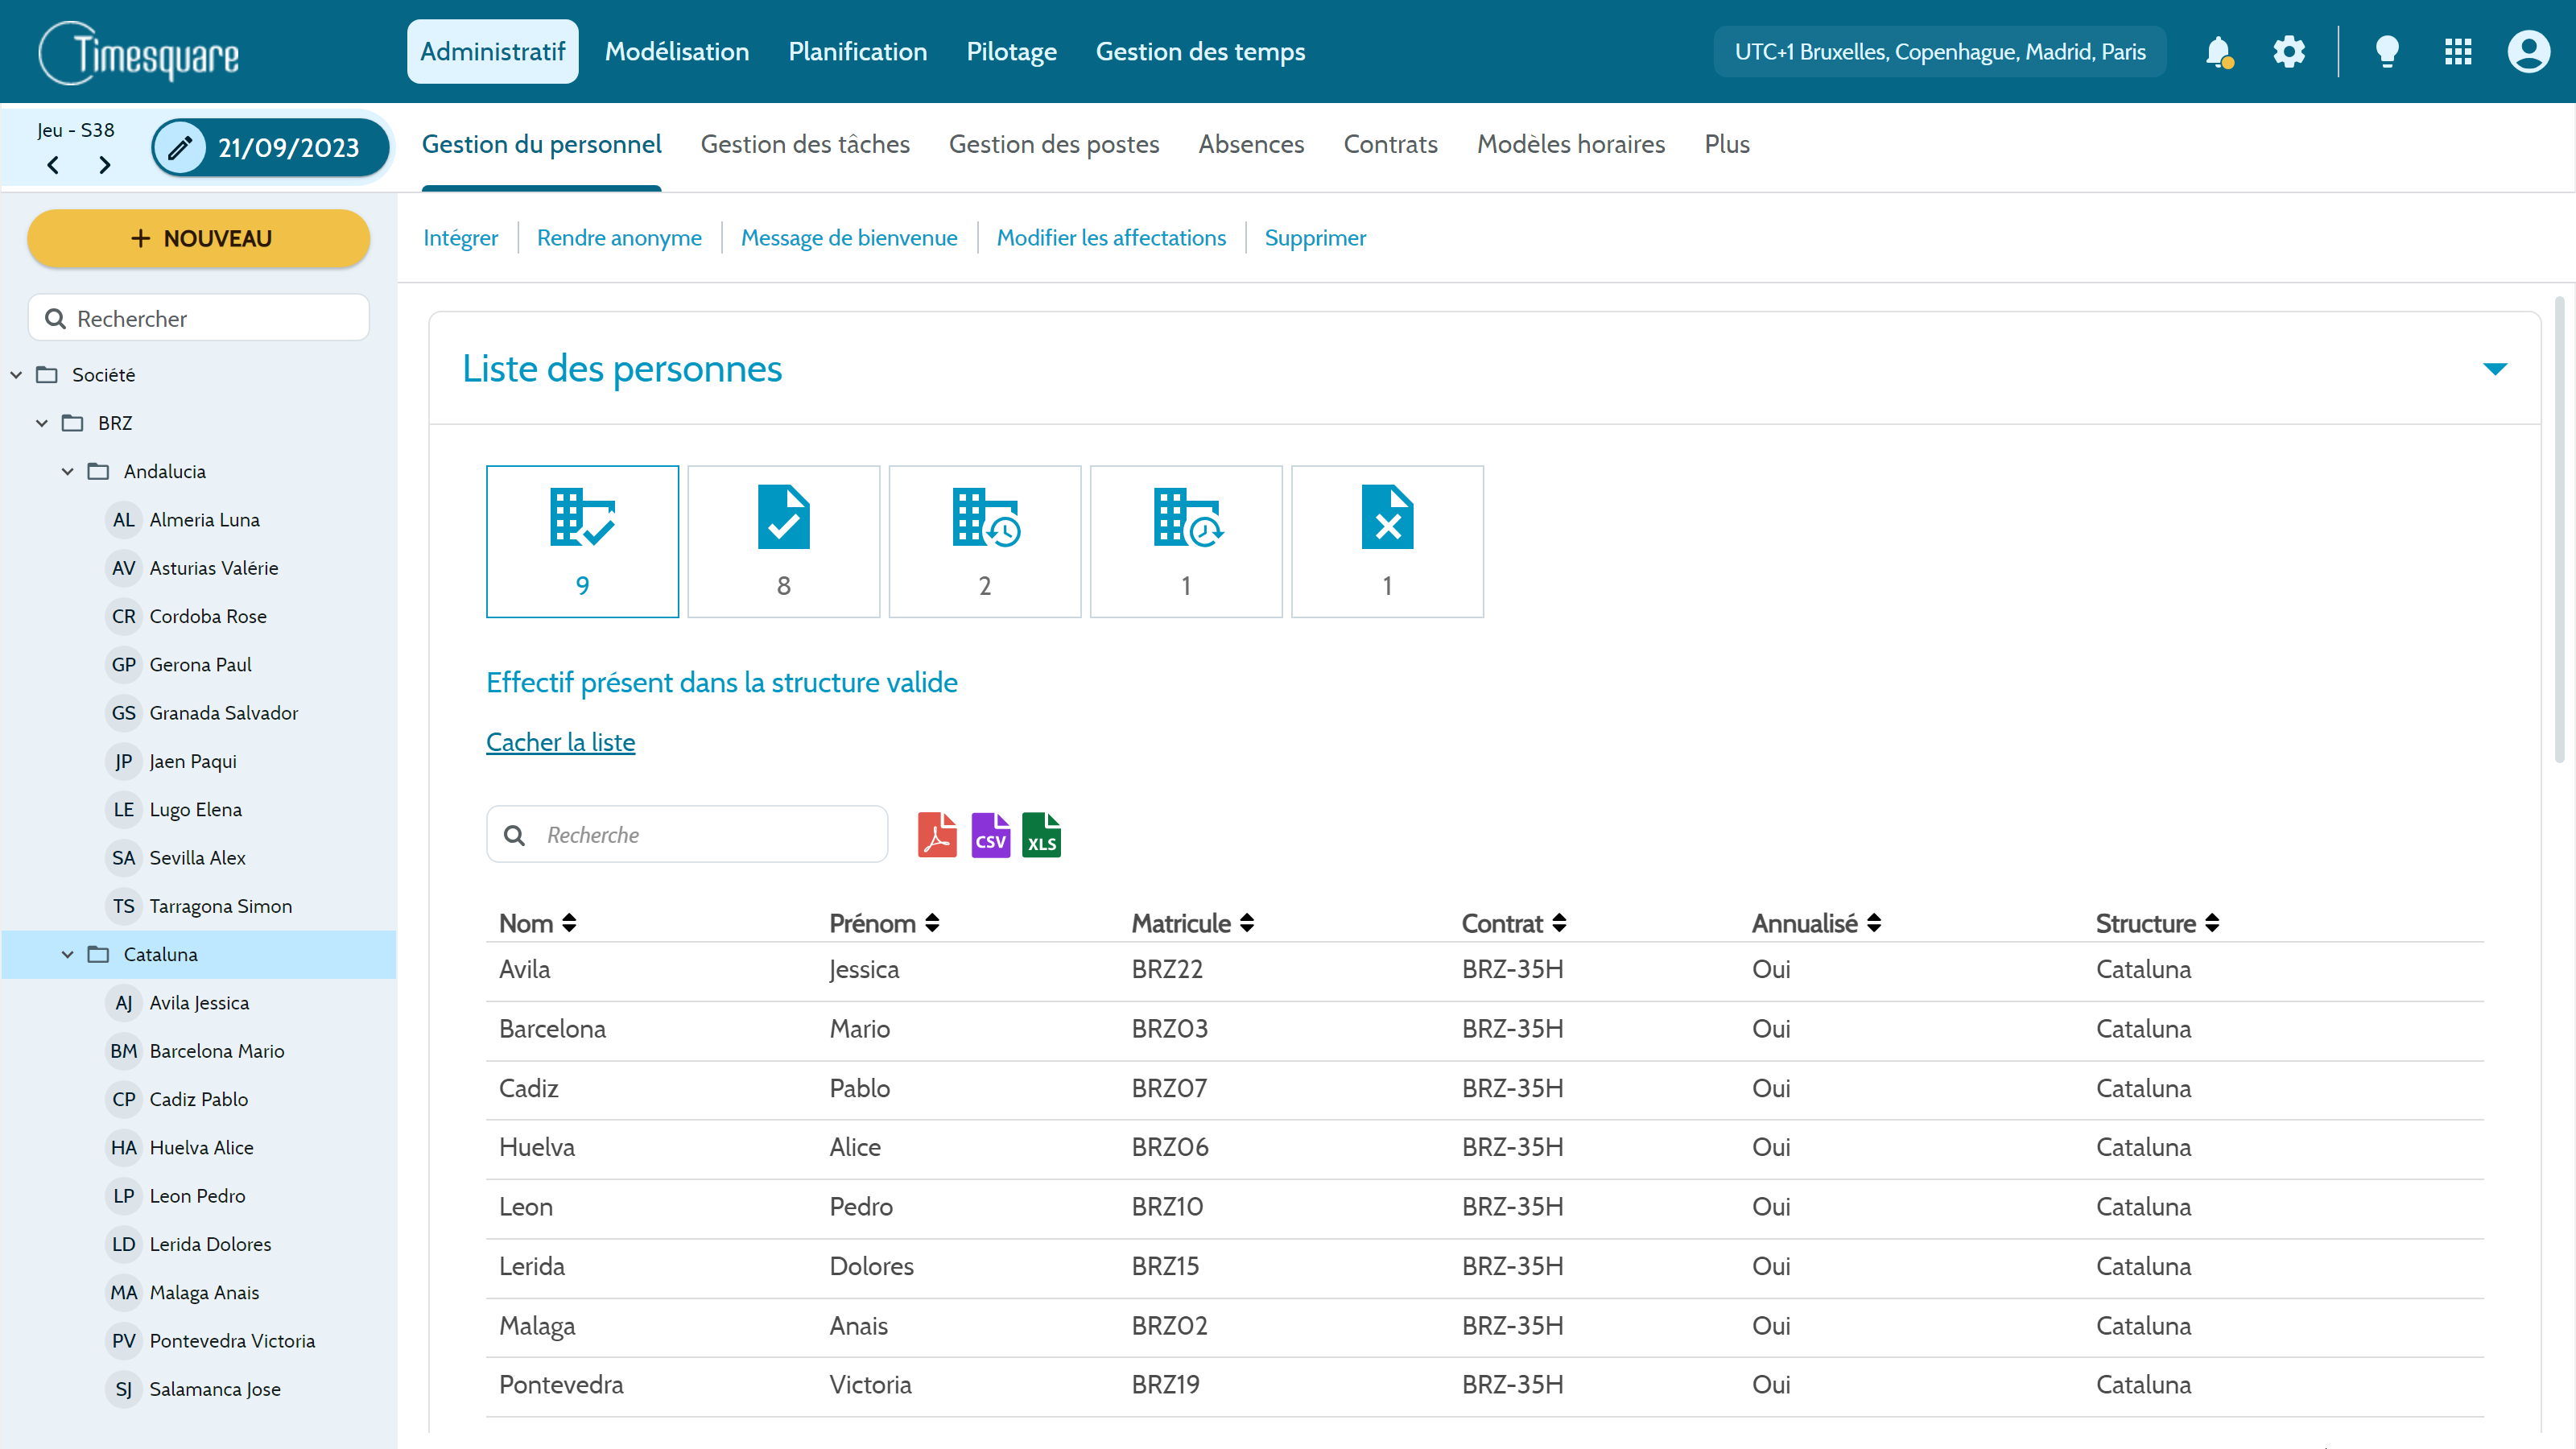Screen dimensions: 2576x1449
Task: Open the Planification menu
Action: click(x=857, y=52)
